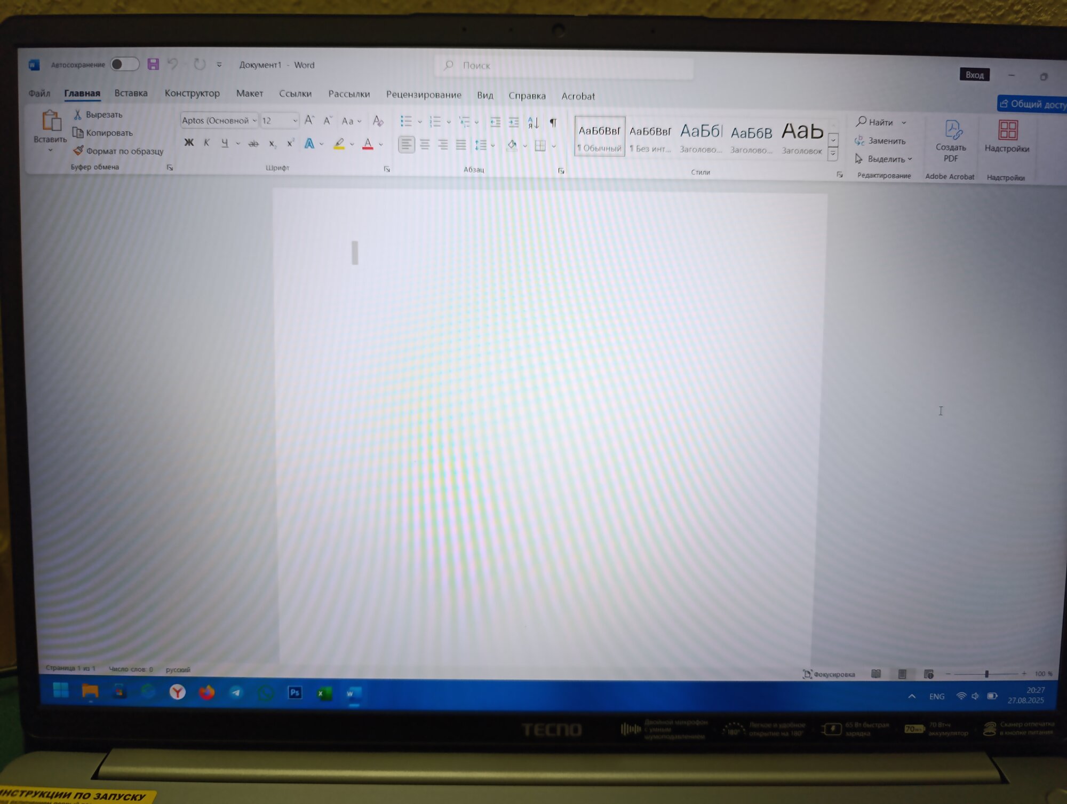Viewport: 1067px width, 804px height.
Task: Toggle underline Ч formatting
Action: (225, 143)
